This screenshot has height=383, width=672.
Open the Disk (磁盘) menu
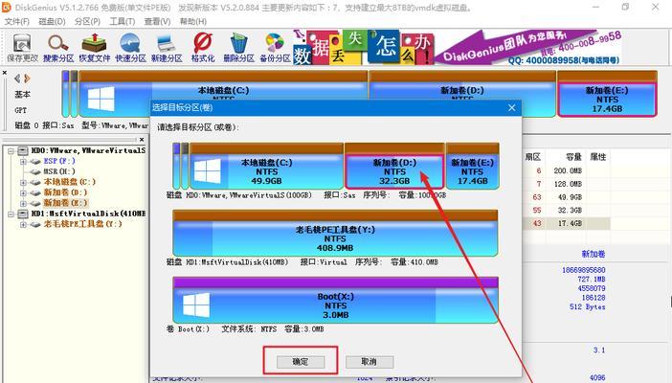tap(52, 21)
